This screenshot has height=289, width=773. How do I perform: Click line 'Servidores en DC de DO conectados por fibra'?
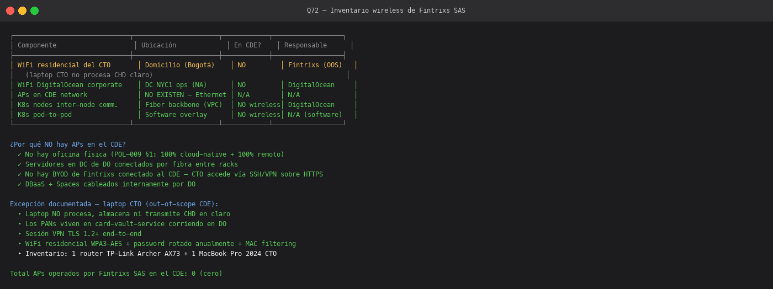tap(128, 164)
